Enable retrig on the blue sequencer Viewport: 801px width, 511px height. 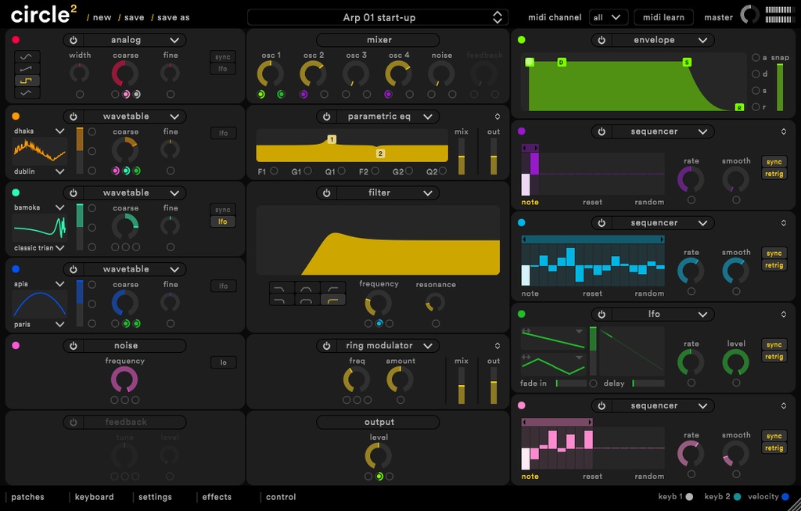pyautogui.click(x=774, y=264)
